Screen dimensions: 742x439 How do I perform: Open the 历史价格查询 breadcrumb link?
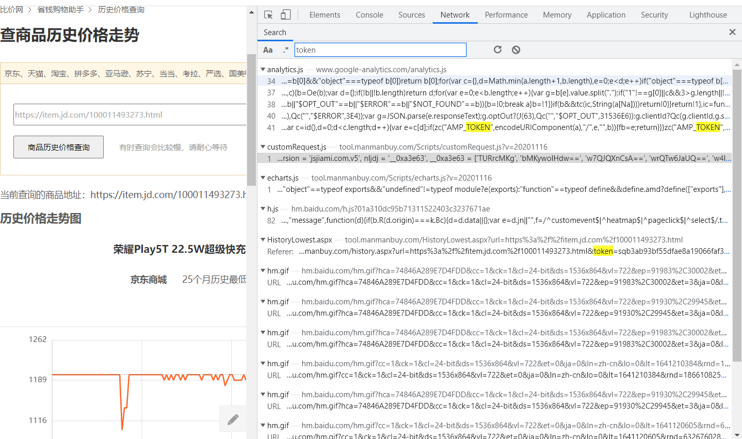[x=121, y=9]
